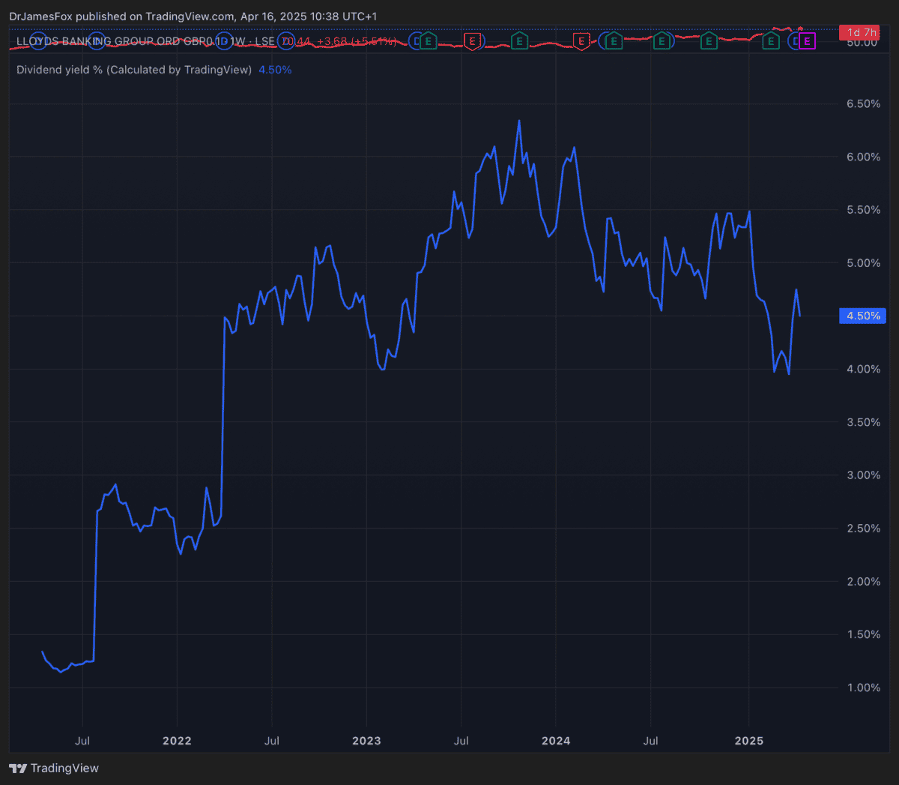
Task: Select the green E marker above Jul 2024
Action: coord(662,41)
